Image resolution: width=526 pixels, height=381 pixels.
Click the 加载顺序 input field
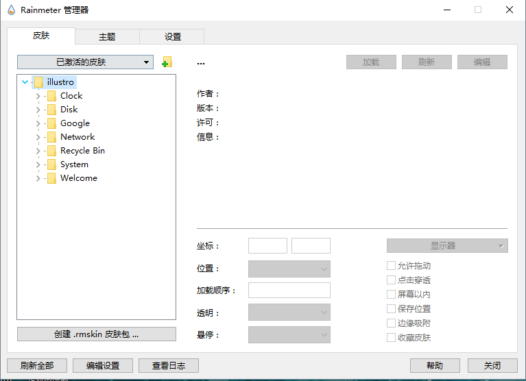289,290
